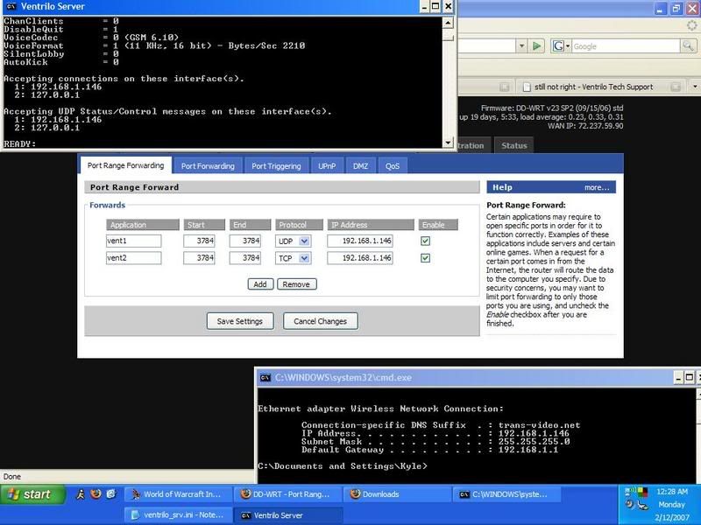
Task: Click the IP Address field for vent2
Action: pos(360,258)
